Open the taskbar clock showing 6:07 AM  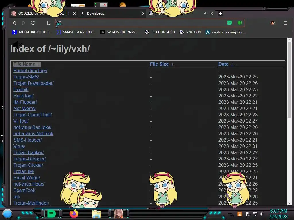click(x=278, y=214)
